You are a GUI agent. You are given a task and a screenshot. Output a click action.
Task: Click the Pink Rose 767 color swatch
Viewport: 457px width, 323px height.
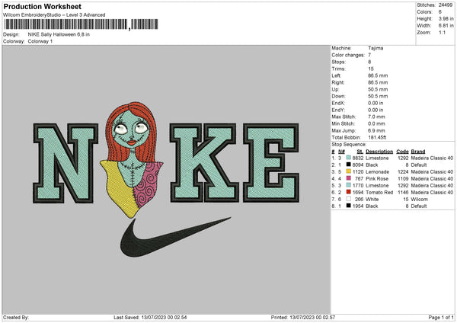coord(348,178)
